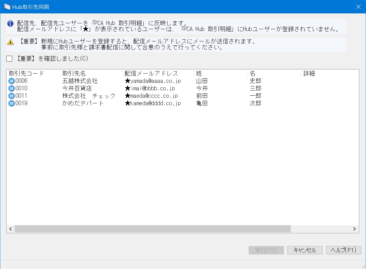Check the 【重要】を確認しました checkbox
This screenshot has width=366, height=269.
pyautogui.click(x=9, y=59)
